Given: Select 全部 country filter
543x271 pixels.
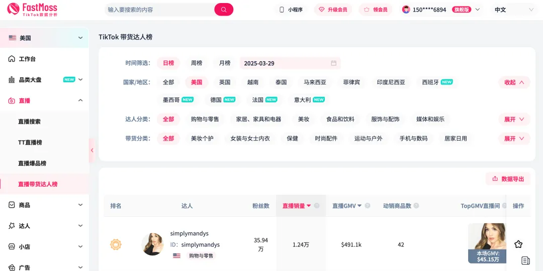Looking at the screenshot, I should click(168, 82).
